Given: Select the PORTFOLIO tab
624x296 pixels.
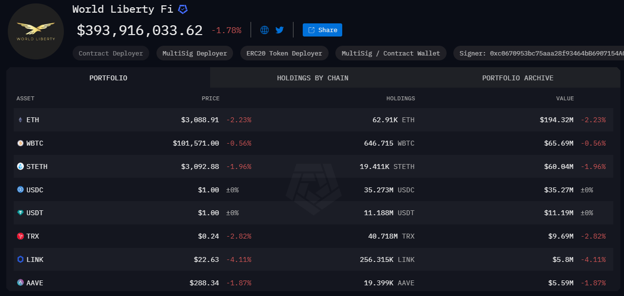Looking at the screenshot, I should pos(108,78).
